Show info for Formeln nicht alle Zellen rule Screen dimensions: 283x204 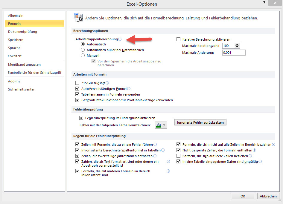pyautogui.click(x=274, y=144)
